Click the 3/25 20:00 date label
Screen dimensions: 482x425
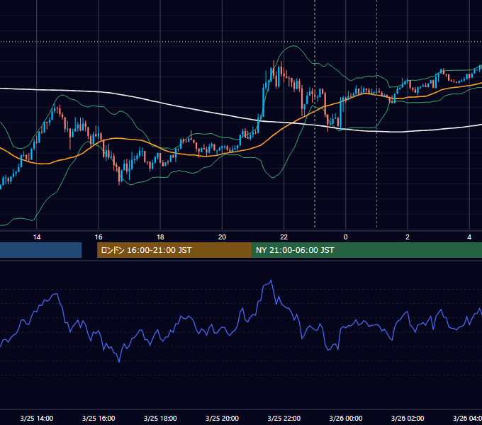click(222, 418)
